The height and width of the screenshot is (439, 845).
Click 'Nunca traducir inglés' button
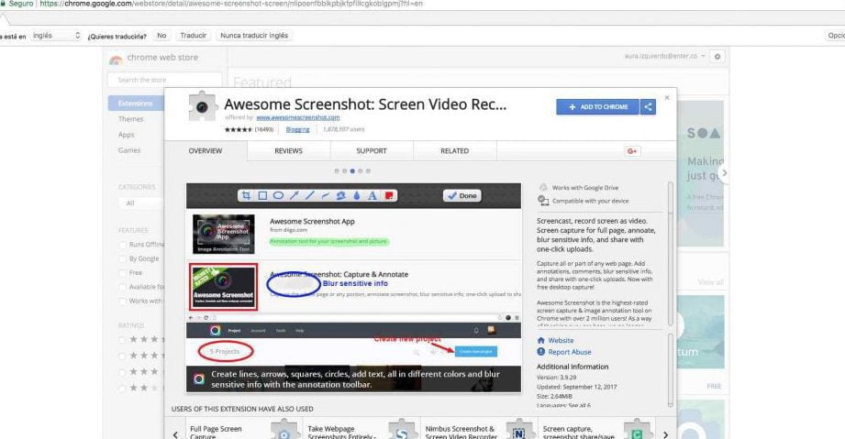click(254, 36)
